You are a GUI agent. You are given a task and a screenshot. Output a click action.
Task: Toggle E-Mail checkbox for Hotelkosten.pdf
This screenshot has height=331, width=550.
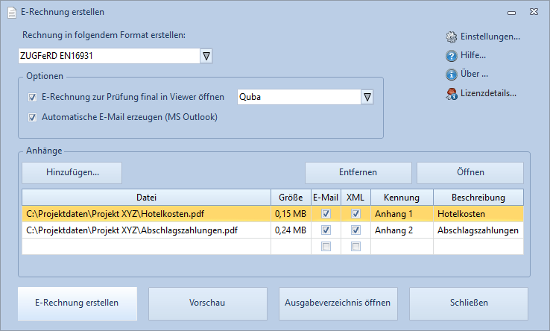(326, 213)
